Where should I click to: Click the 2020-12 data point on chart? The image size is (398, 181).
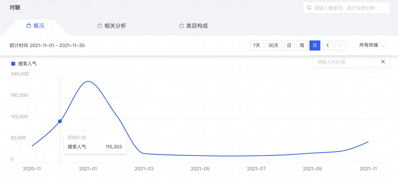coord(60,121)
